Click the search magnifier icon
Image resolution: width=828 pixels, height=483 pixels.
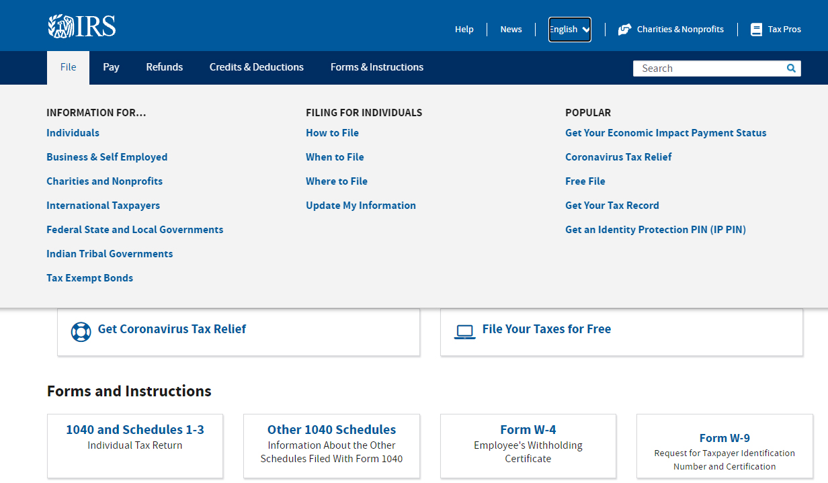pos(791,68)
